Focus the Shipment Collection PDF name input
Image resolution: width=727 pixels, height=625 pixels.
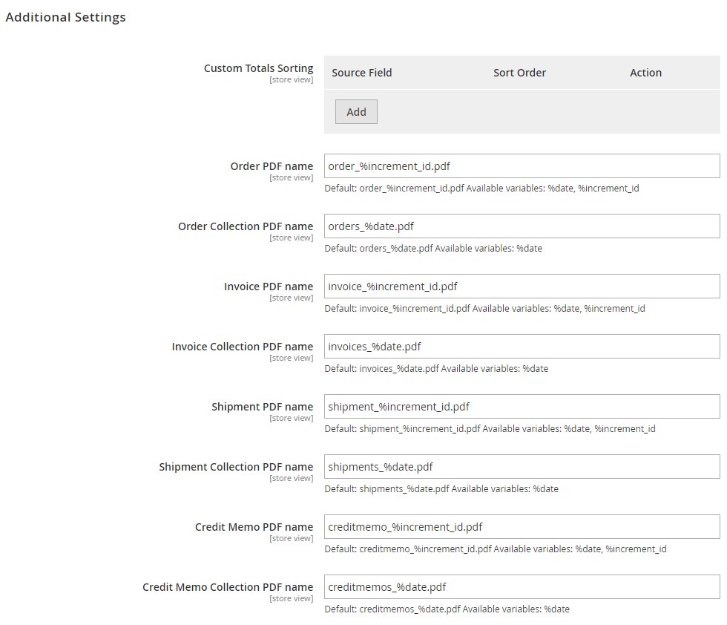click(522, 467)
